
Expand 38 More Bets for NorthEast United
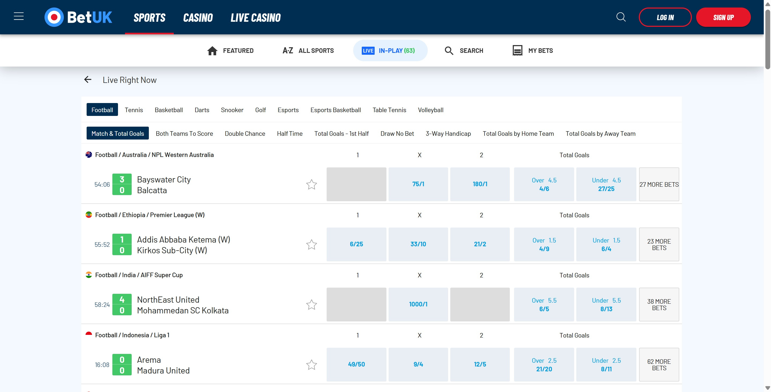pos(659,305)
